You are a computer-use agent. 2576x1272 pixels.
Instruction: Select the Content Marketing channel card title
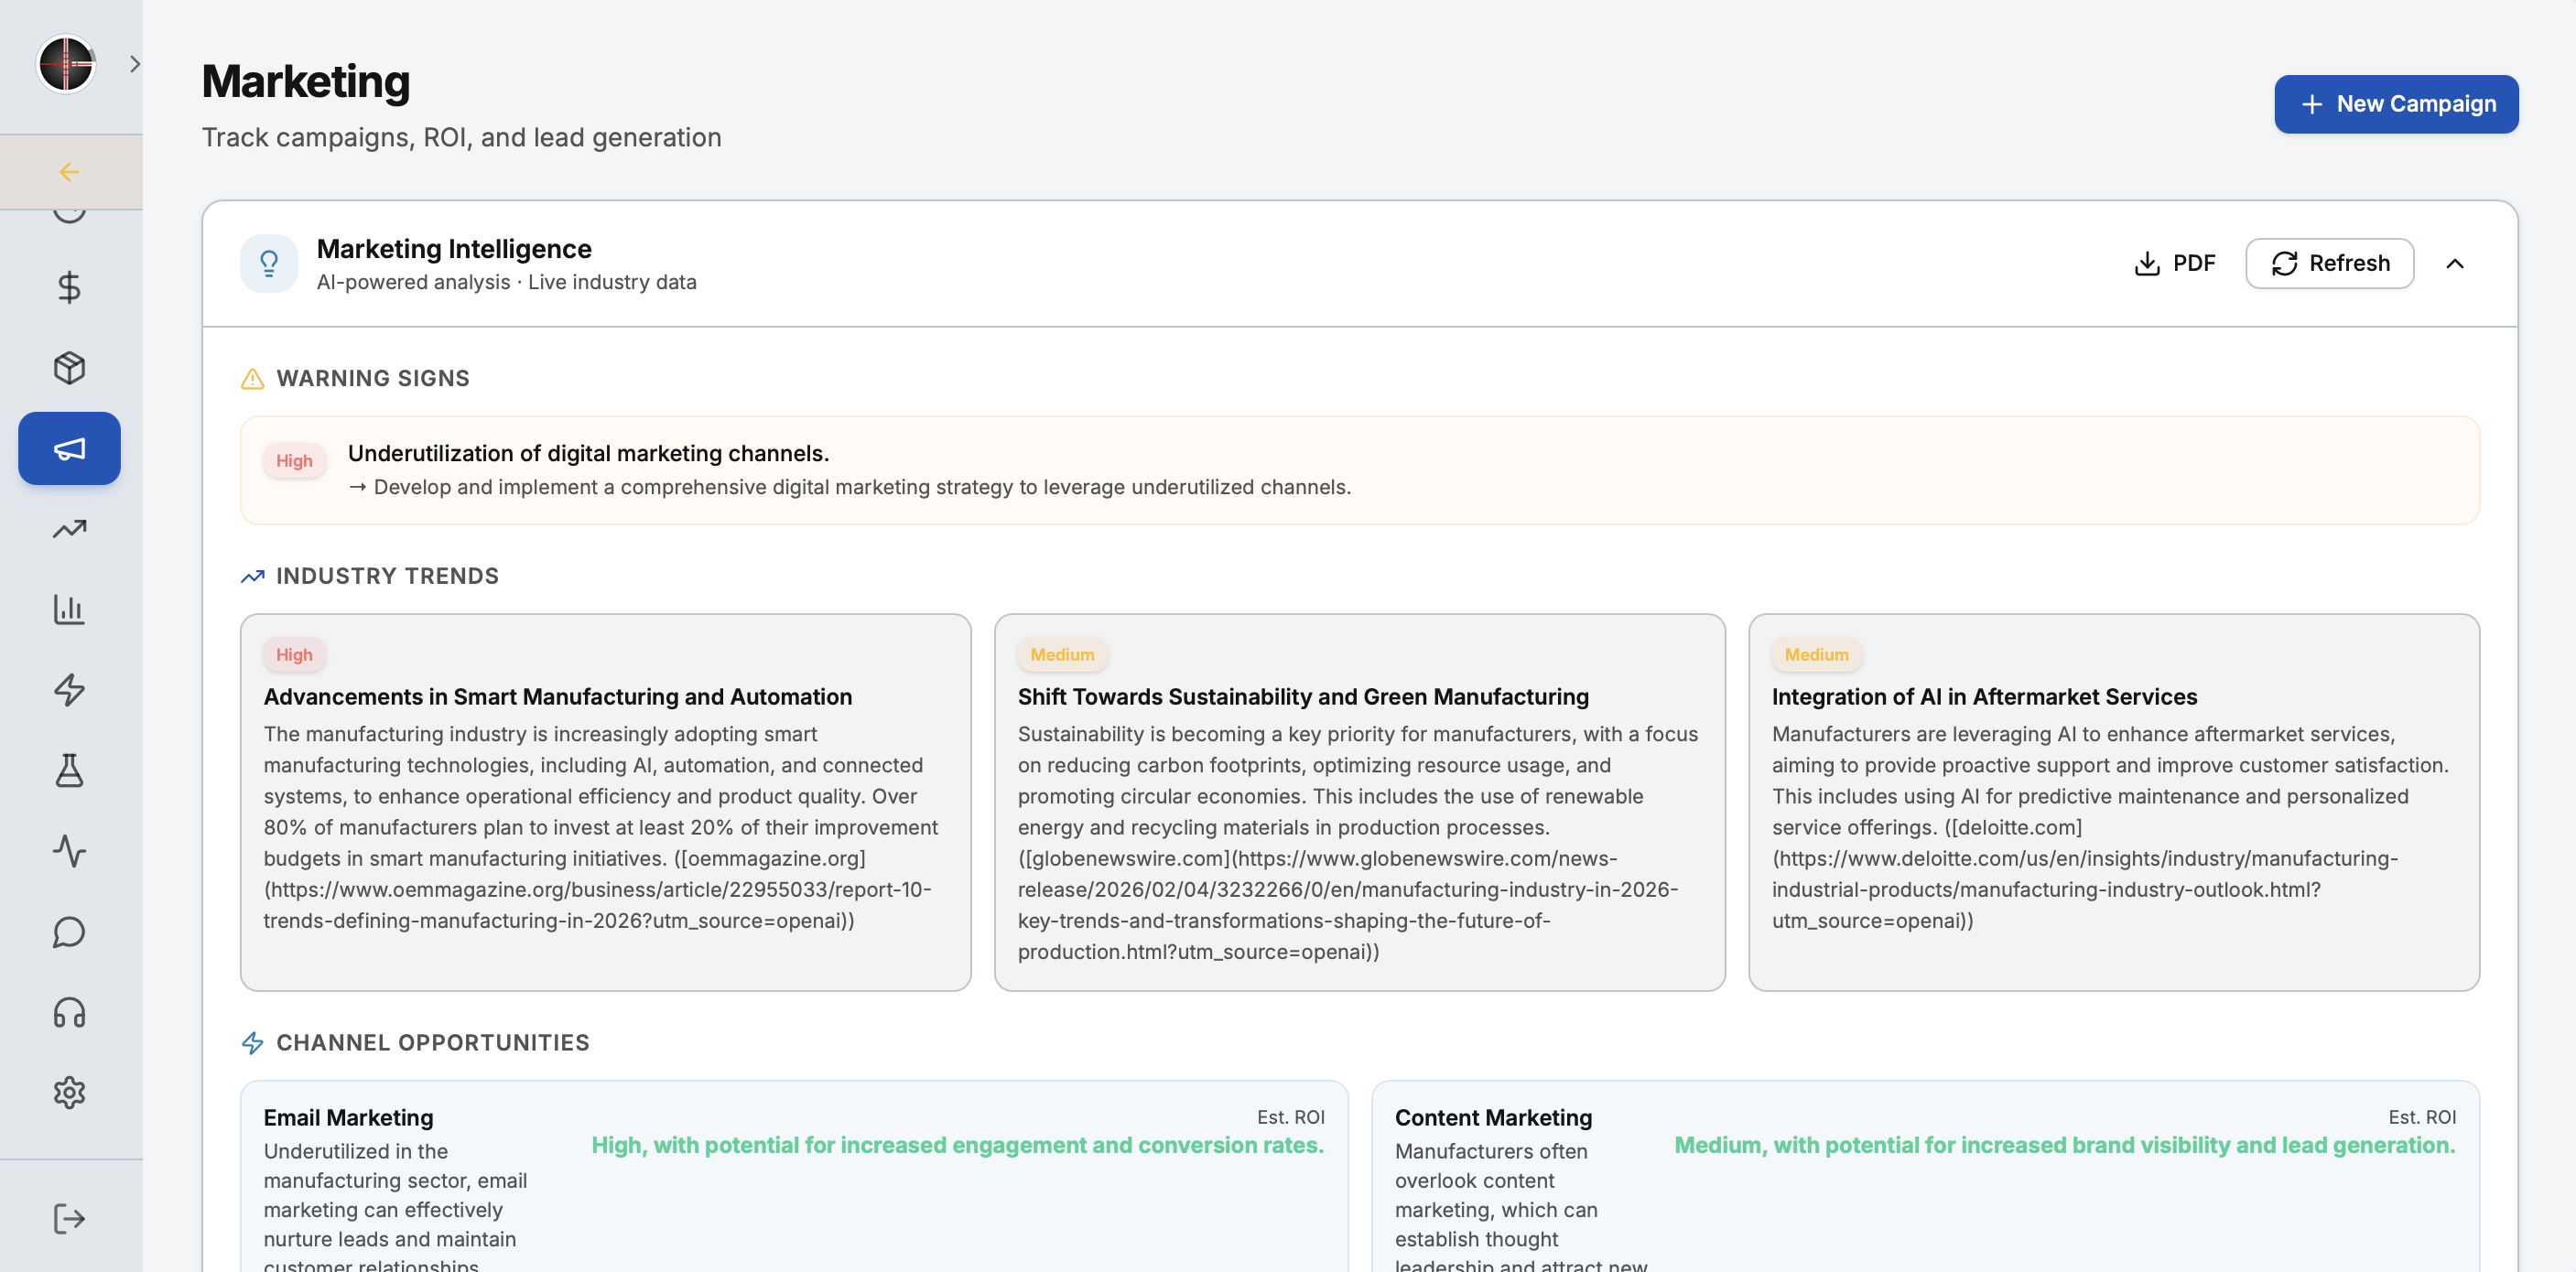tap(1492, 1118)
